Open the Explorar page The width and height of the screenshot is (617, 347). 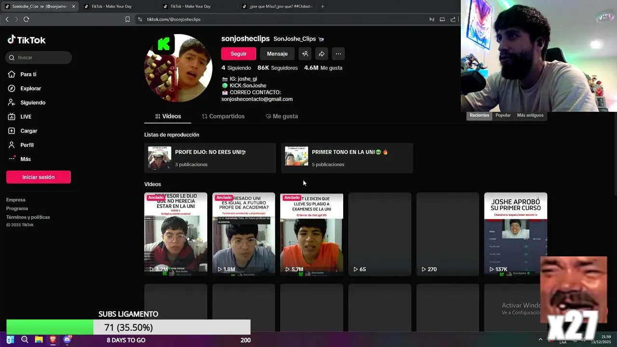point(30,89)
